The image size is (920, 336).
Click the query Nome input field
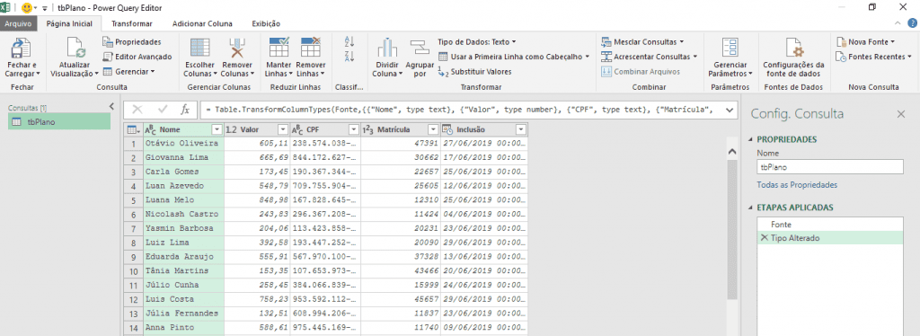(829, 166)
